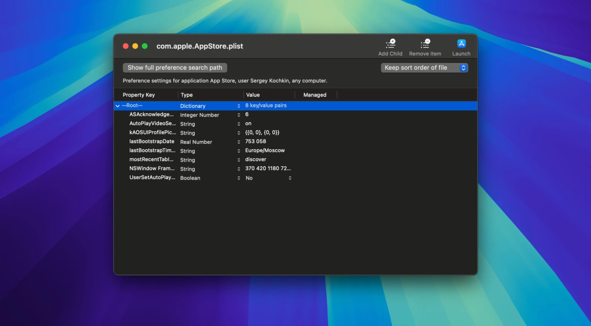
Task: Edit the Europe/Moscow value field
Action: click(265, 150)
